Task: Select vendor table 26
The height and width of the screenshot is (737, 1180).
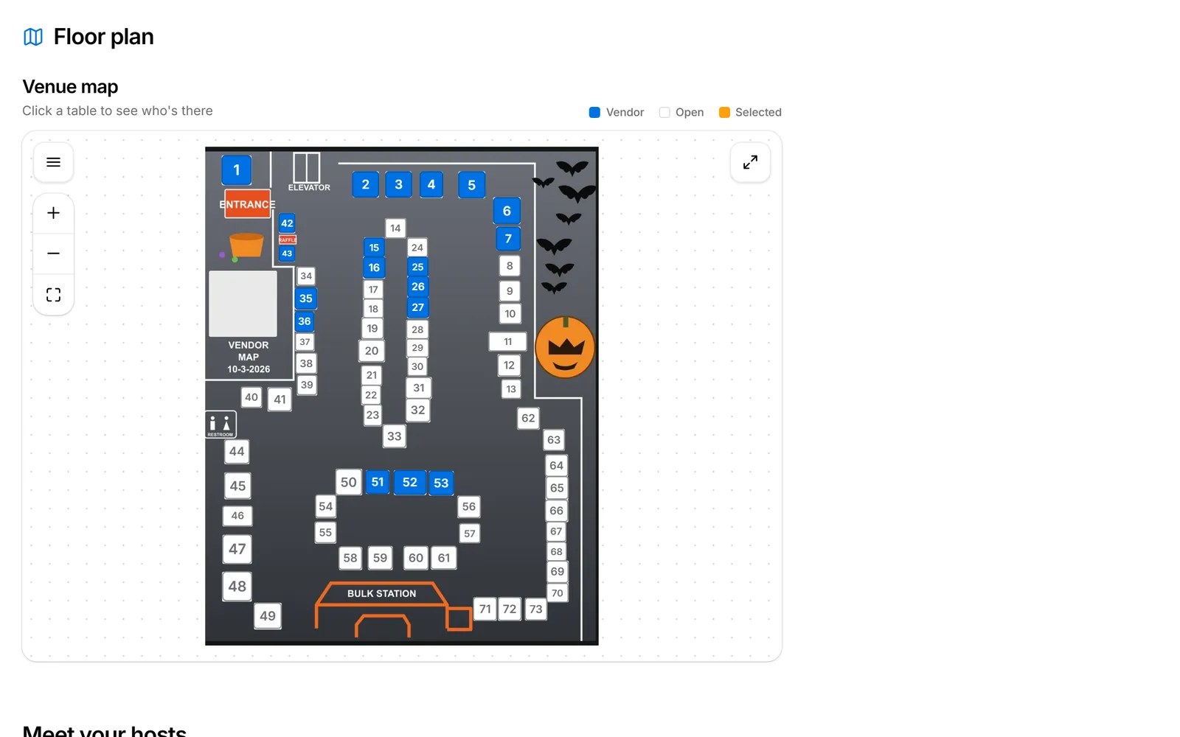Action: click(x=418, y=287)
